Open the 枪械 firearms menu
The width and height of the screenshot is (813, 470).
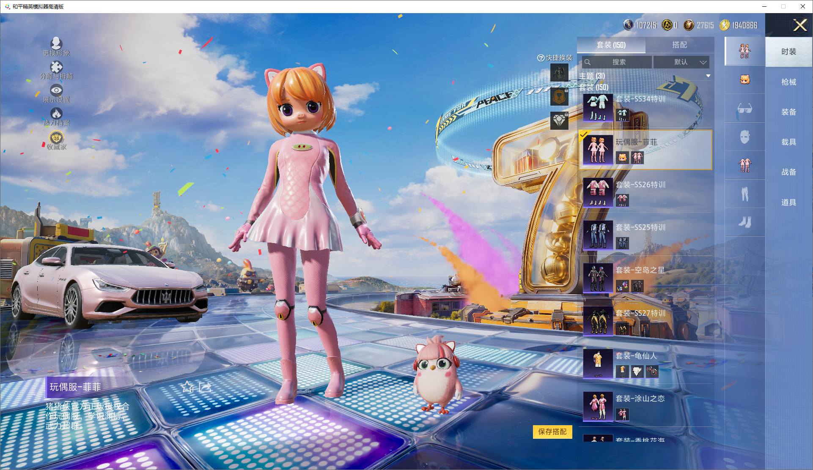(x=789, y=82)
